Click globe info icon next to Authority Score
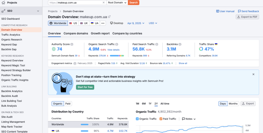Viewport: 263px width, 133px height. [72, 44]
